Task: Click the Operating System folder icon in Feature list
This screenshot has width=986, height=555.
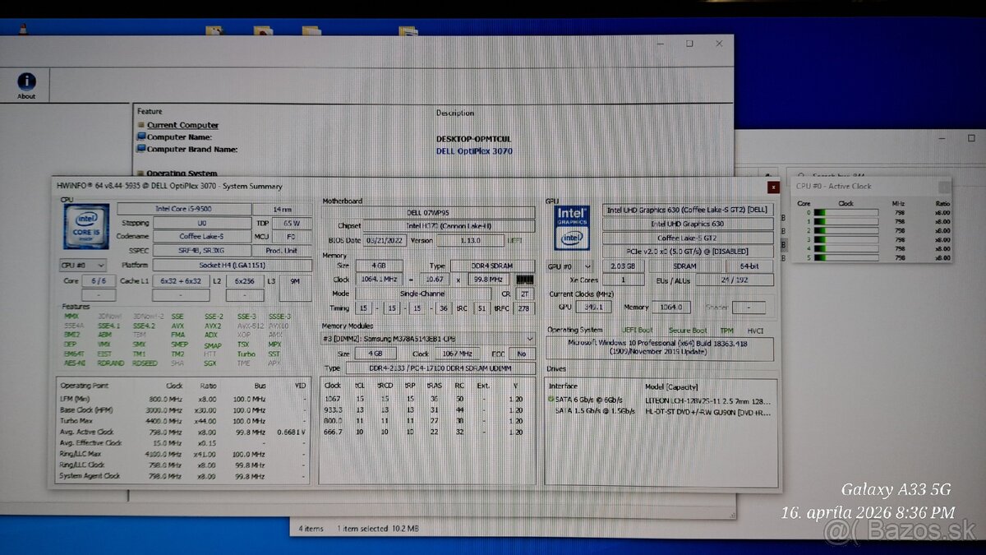Action: tap(142, 173)
